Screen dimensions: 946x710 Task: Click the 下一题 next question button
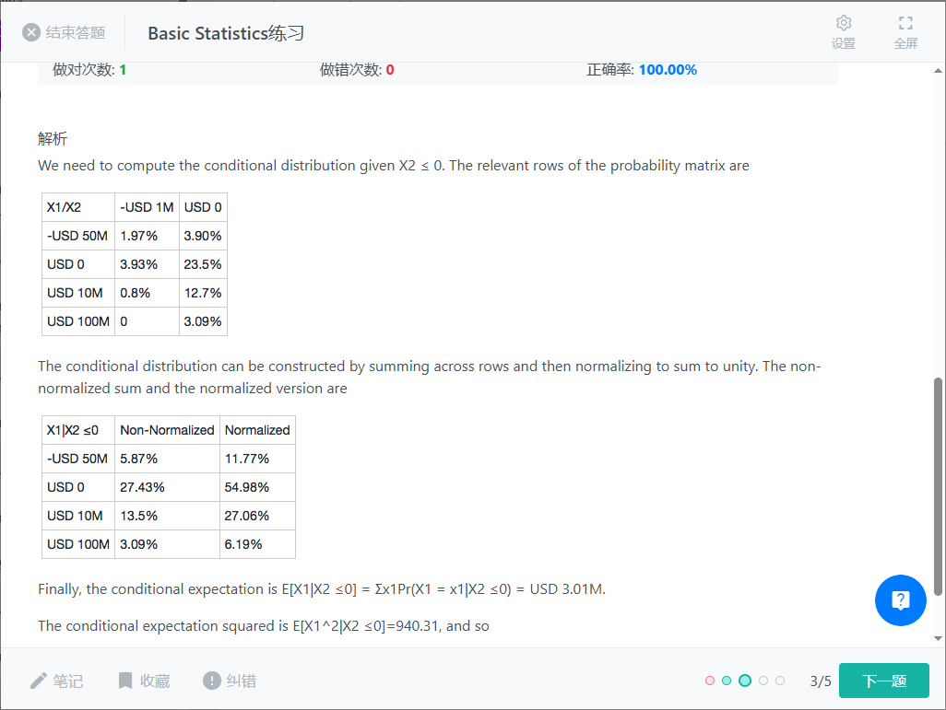[x=884, y=681]
